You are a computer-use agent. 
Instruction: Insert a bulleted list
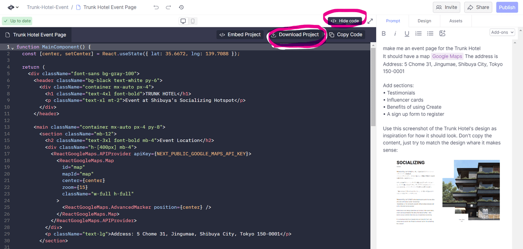point(430,34)
